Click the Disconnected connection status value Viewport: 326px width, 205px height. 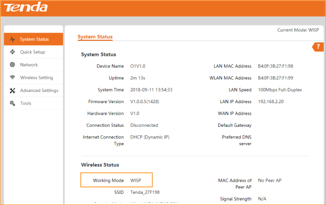(x=144, y=126)
